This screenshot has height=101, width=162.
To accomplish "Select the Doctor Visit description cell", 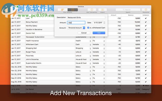I will (30, 33).
